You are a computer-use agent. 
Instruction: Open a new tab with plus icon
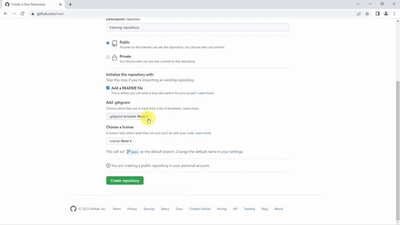tap(70, 4)
